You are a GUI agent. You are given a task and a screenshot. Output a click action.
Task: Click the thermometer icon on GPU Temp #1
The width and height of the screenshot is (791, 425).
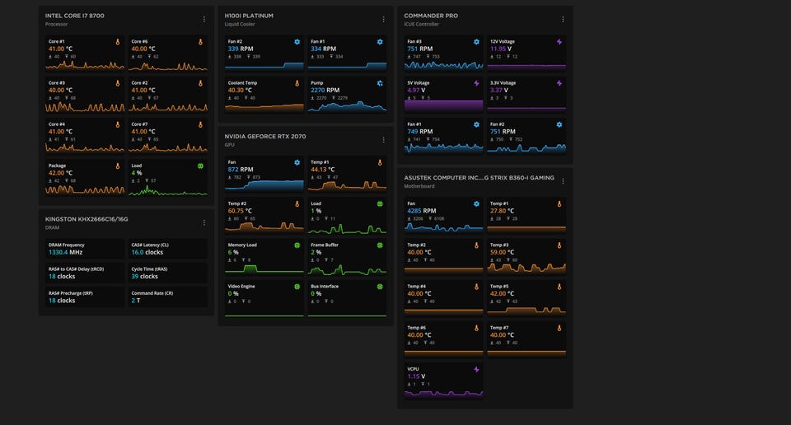pos(380,162)
